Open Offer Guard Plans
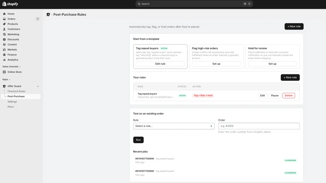The height and width of the screenshot is (183, 326). pyautogui.click(x=11, y=107)
